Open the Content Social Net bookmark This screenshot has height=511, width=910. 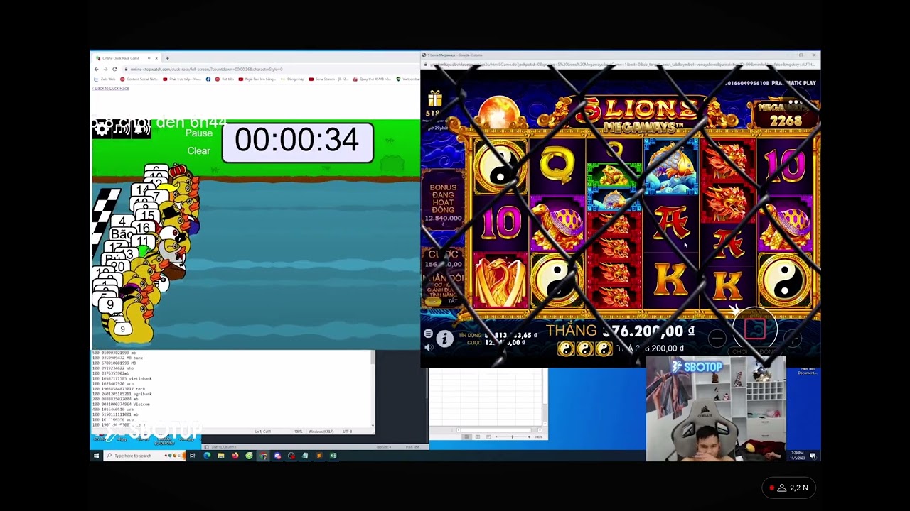point(139,79)
